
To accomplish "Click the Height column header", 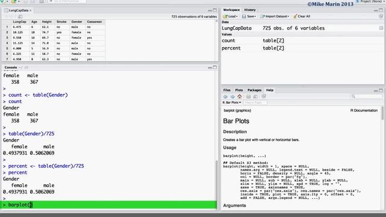I will point(47,22).
